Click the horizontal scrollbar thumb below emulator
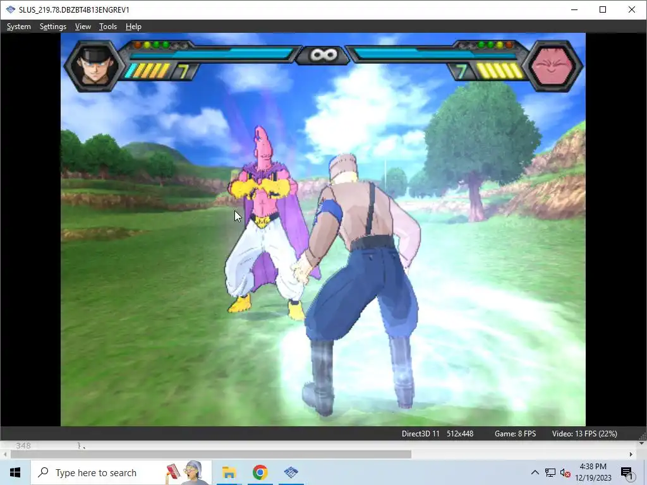 211,454
